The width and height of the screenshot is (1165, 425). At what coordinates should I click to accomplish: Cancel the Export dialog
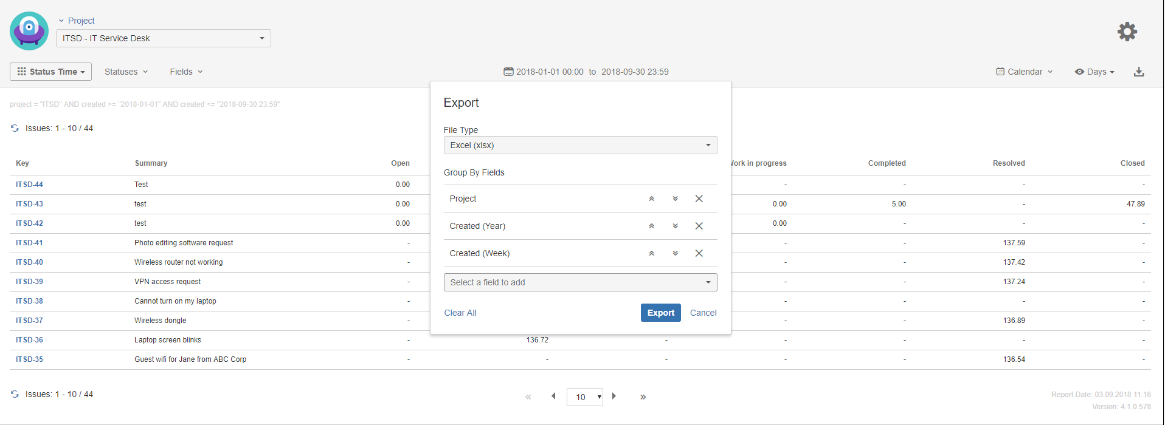[x=703, y=313]
